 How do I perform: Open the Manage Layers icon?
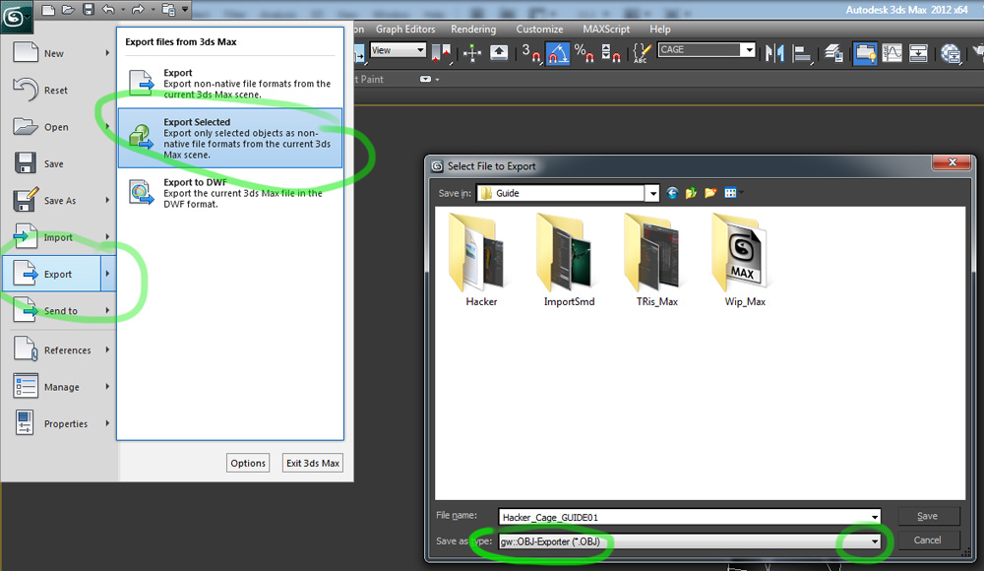click(833, 53)
